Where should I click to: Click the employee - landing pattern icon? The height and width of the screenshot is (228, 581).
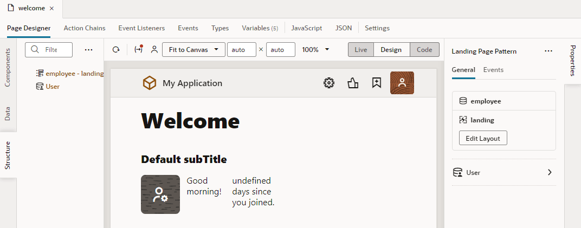tap(40, 74)
